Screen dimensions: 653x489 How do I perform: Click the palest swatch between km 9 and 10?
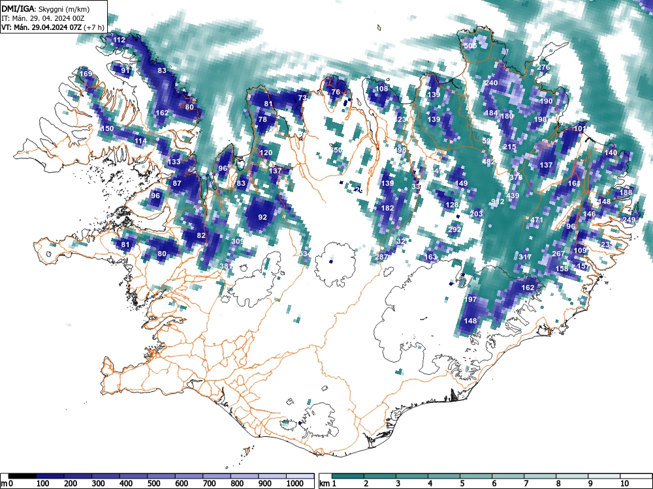(604, 476)
